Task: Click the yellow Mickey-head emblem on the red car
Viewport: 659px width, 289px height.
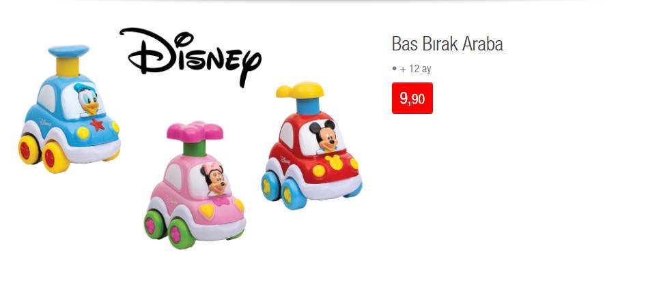Action: click(x=335, y=162)
